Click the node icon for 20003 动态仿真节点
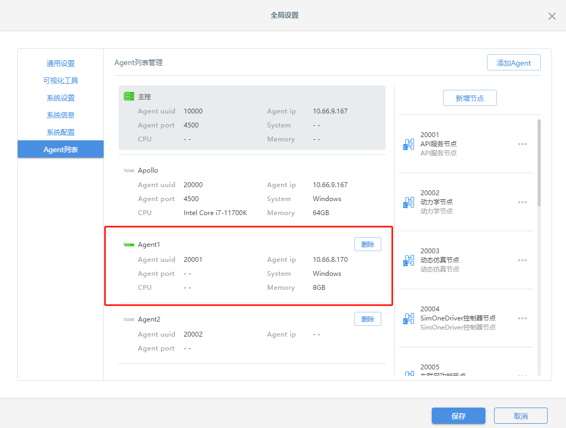The image size is (566, 428). (x=409, y=260)
